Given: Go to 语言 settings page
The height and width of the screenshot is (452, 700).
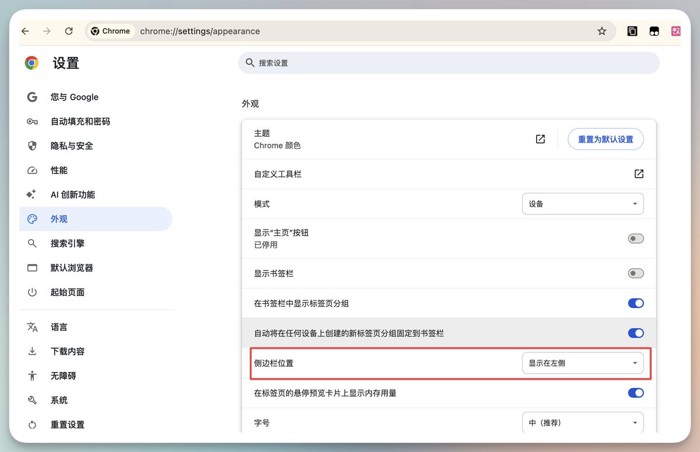Looking at the screenshot, I should [59, 327].
